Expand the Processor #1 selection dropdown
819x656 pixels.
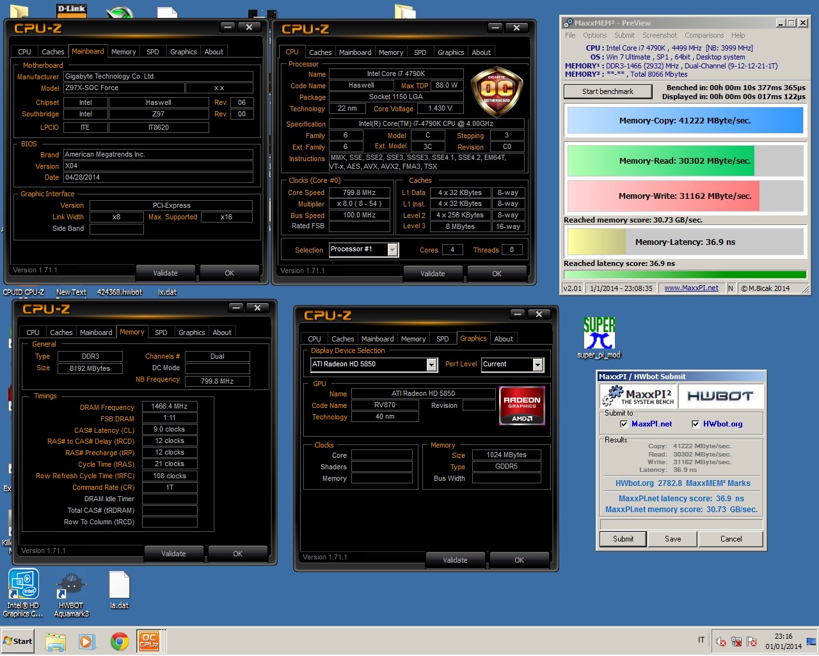392,249
